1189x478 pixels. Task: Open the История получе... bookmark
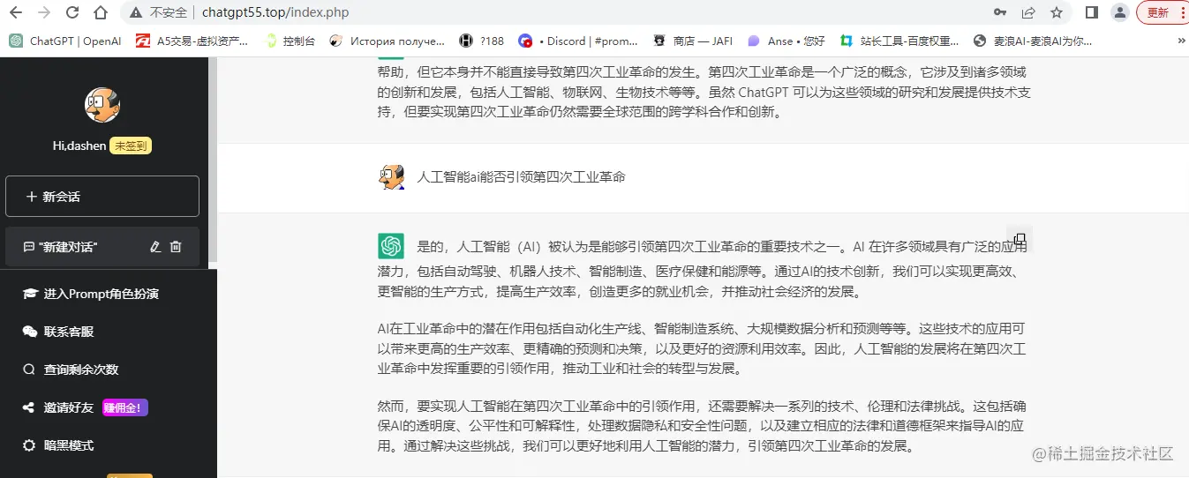(x=387, y=41)
